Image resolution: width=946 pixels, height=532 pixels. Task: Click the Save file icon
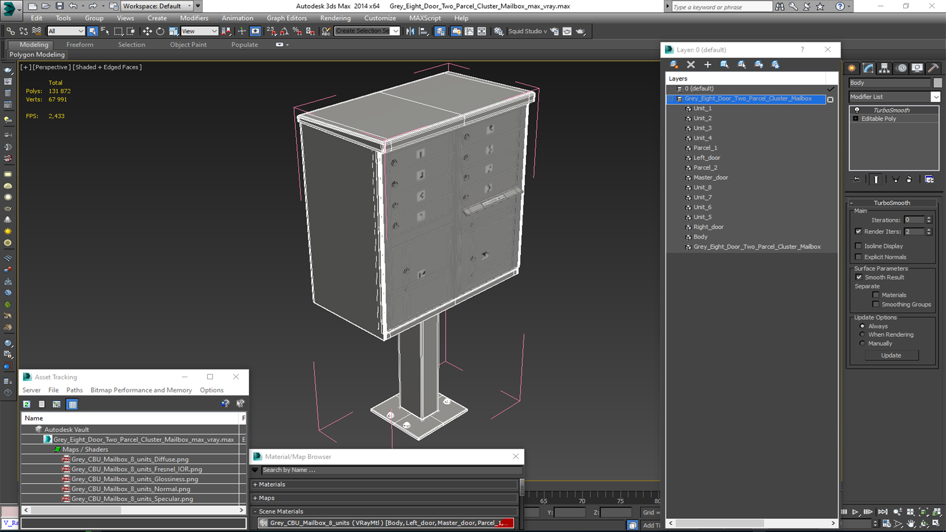[60, 6]
